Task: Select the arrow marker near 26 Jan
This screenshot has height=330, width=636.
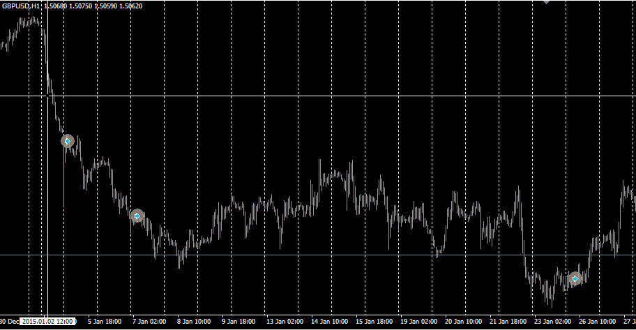Action: [575, 278]
